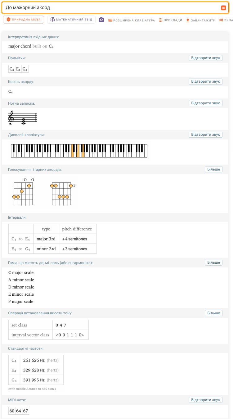The height and width of the screenshot is (419, 233).
Task: Click the extended keyboard grid icon
Action: (110, 20)
